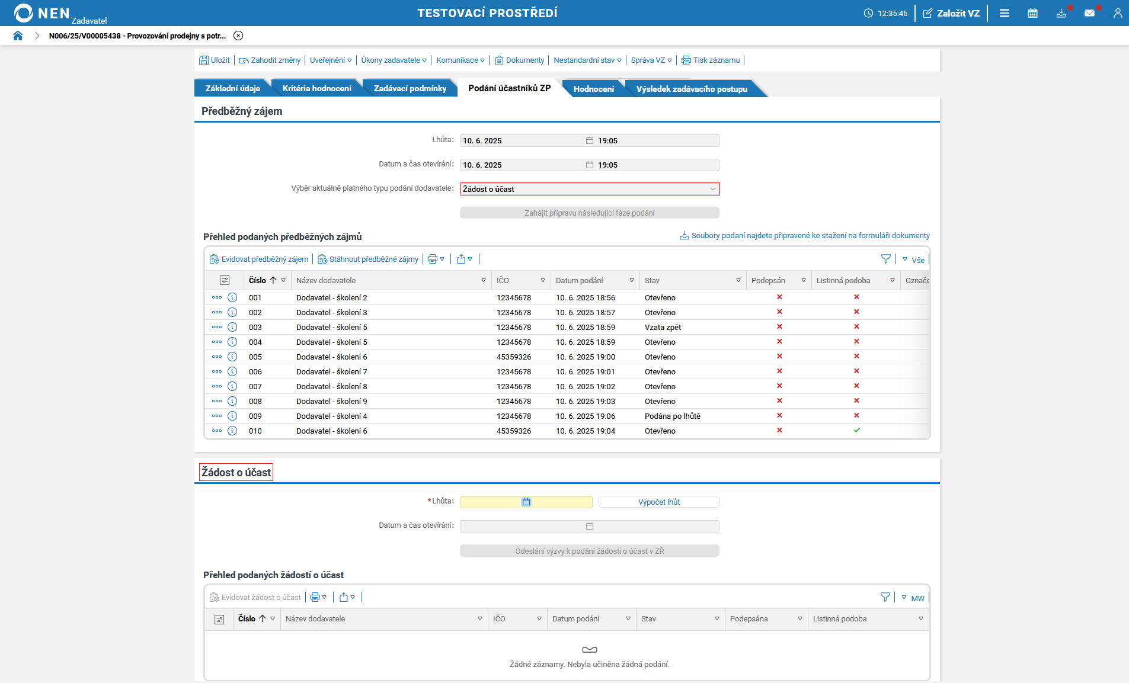This screenshot has width=1129, height=683.
Task: Open the messages envelope icon
Action: pos(1089,13)
